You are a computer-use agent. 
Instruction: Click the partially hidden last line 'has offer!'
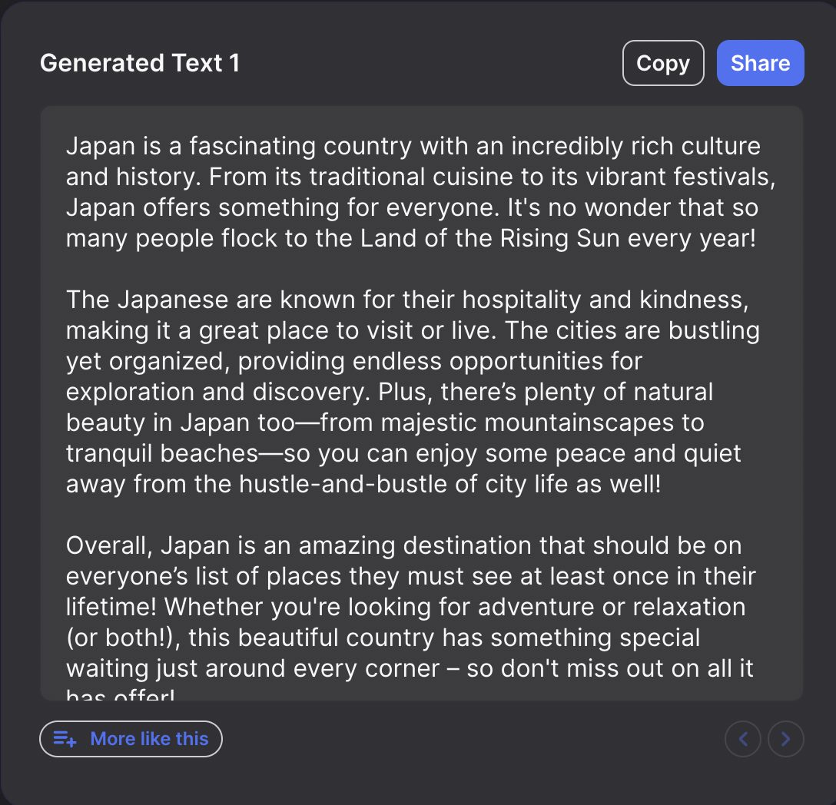[120, 694]
